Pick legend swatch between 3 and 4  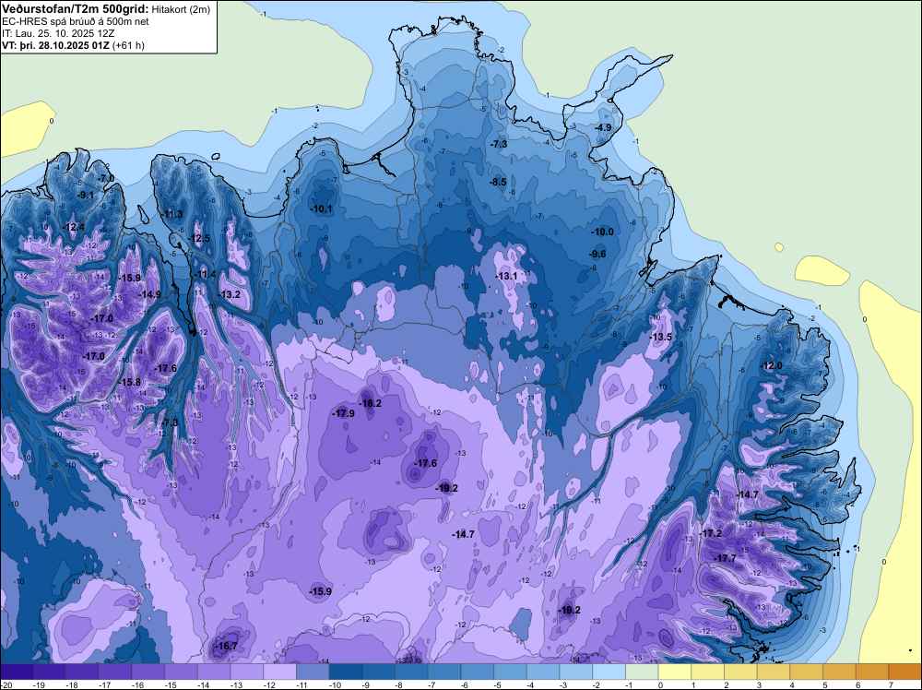pos(774,672)
